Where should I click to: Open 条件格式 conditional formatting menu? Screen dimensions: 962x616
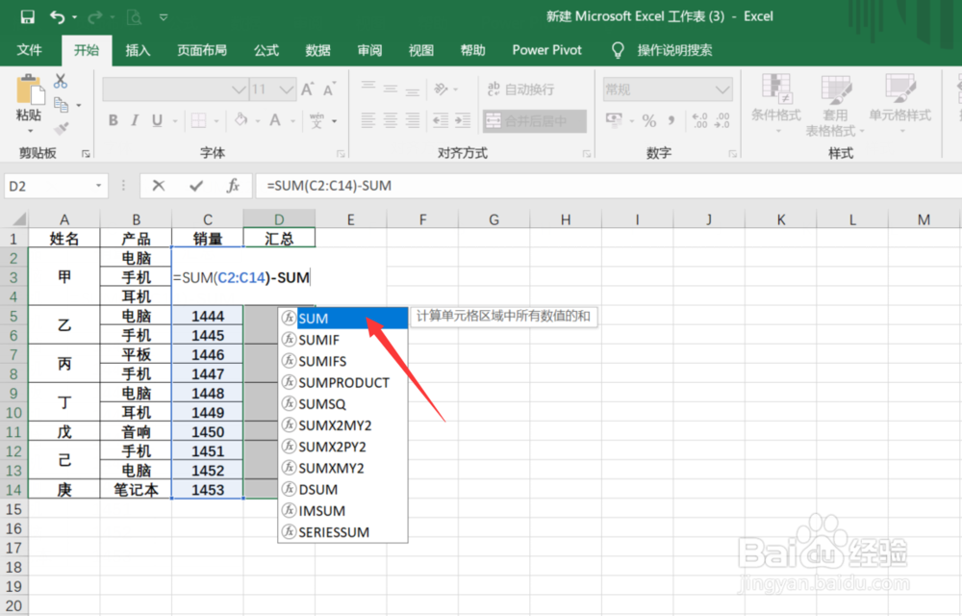pos(776,103)
